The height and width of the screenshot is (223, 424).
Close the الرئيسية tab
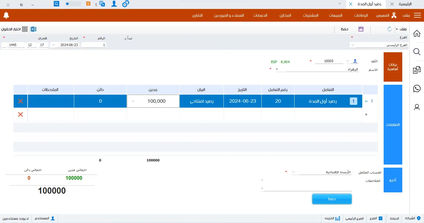coord(392,4)
